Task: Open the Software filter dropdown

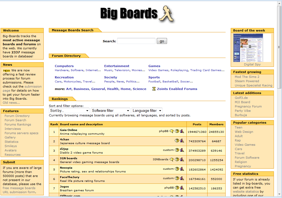Action: tap(110, 110)
